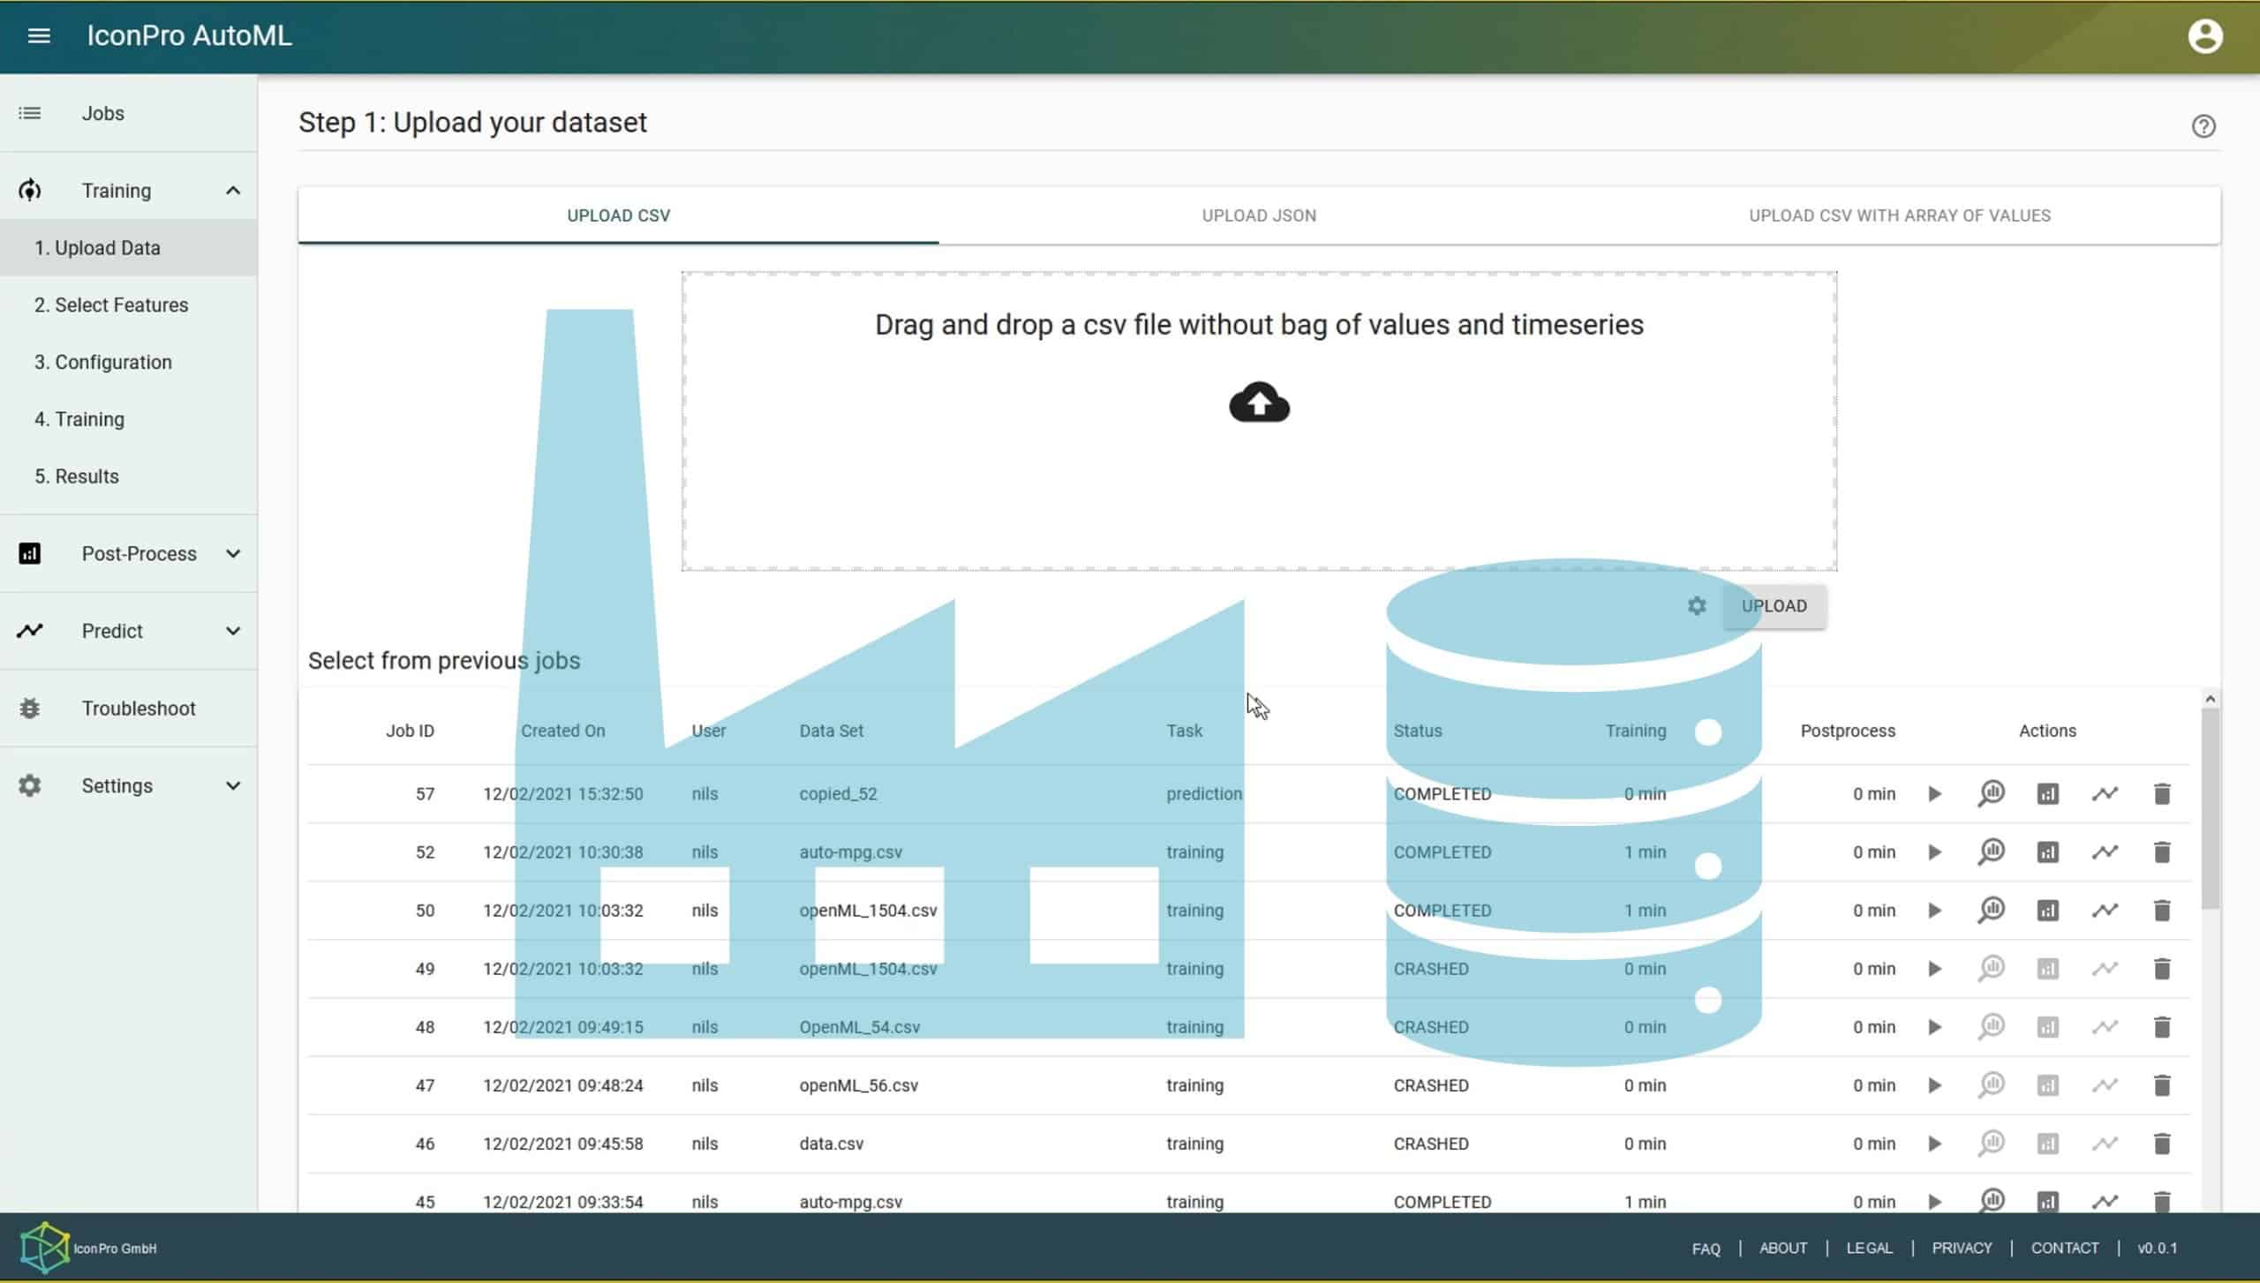Click play icon for job 57

[x=1934, y=794]
